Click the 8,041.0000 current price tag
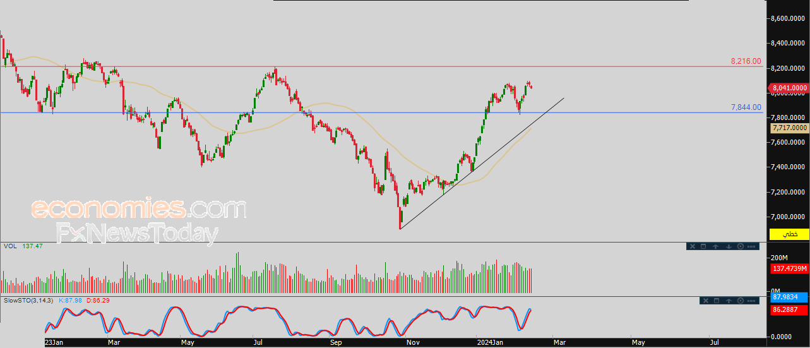810x348 pixels. [x=789, y=88]
